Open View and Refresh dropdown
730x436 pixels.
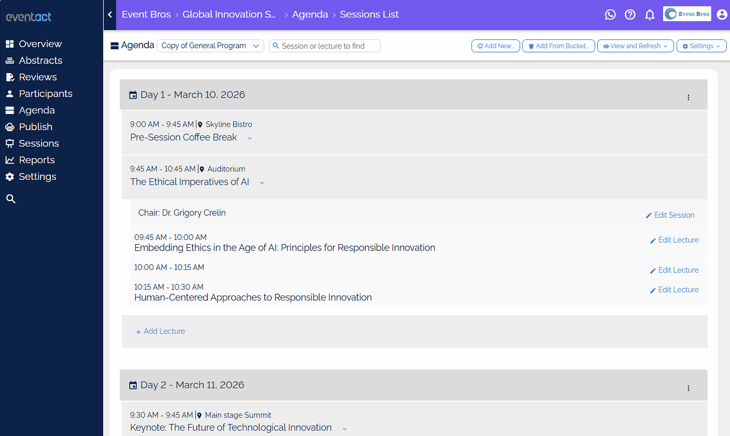(x=635, y=46)
